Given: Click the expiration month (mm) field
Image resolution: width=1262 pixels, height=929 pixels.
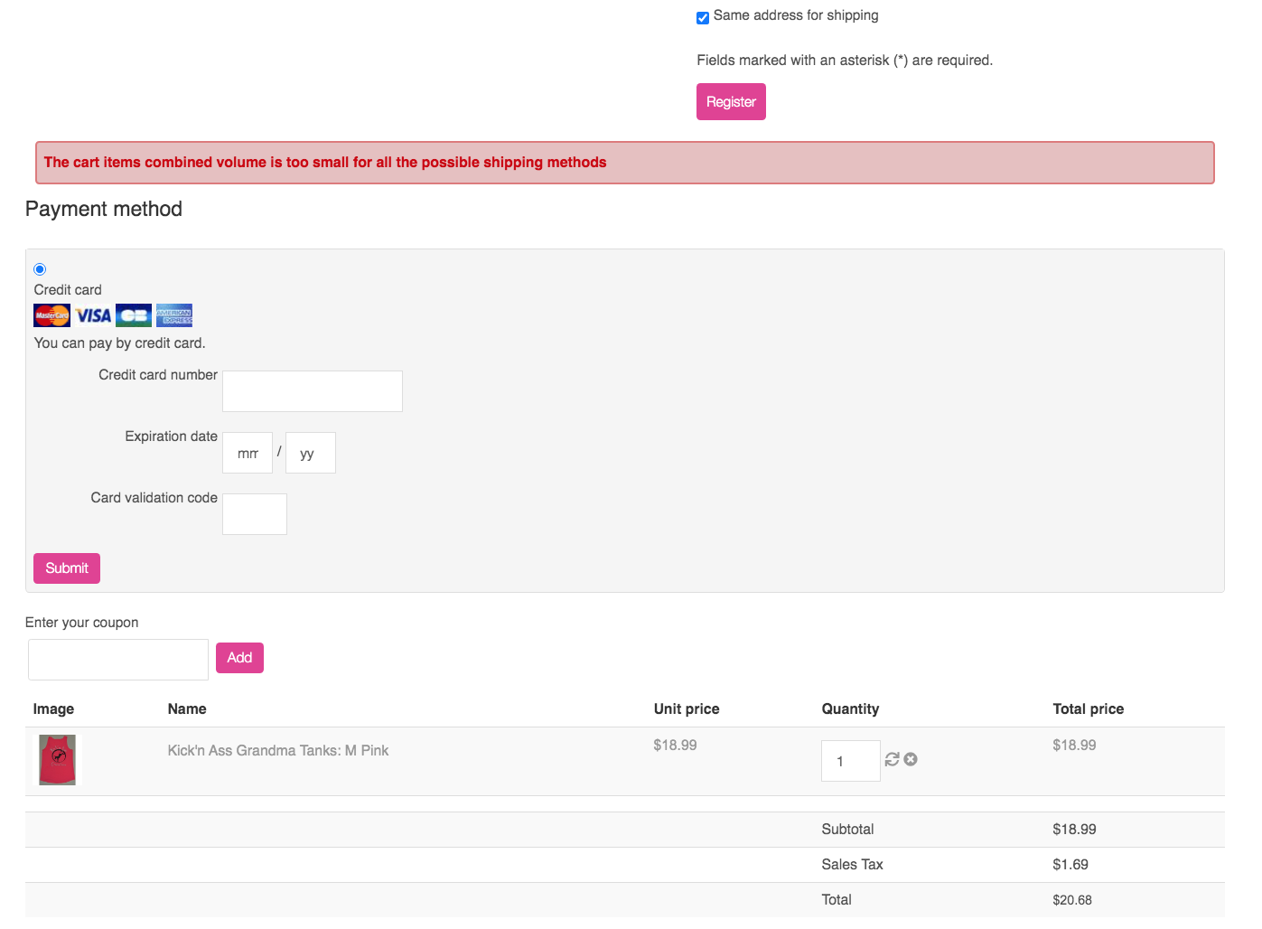Looking at the screenshot, I should [248, 453].
